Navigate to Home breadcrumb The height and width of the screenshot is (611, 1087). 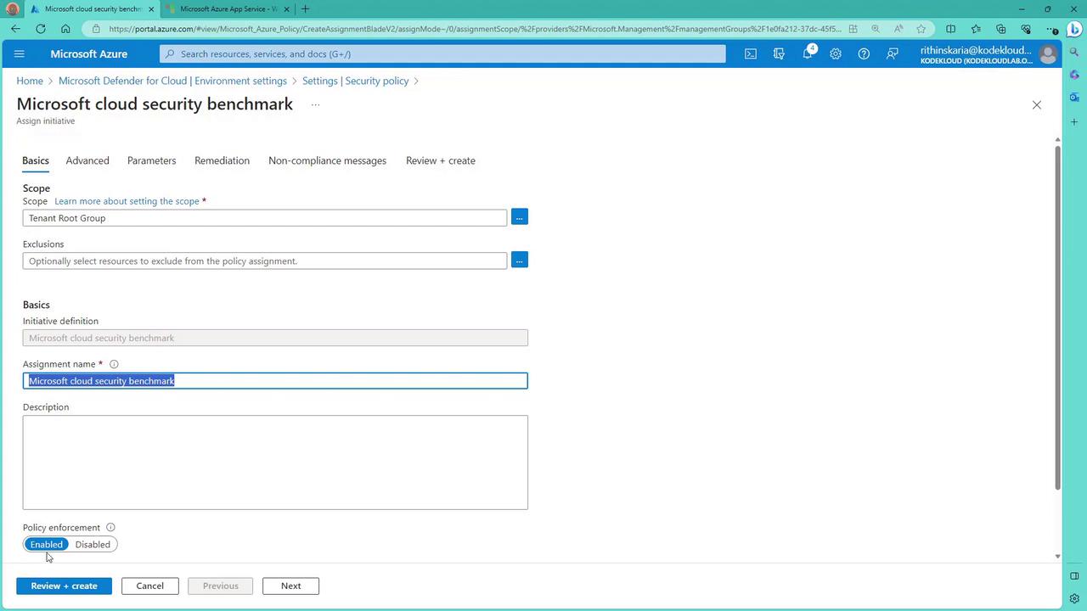coord(30,81)
